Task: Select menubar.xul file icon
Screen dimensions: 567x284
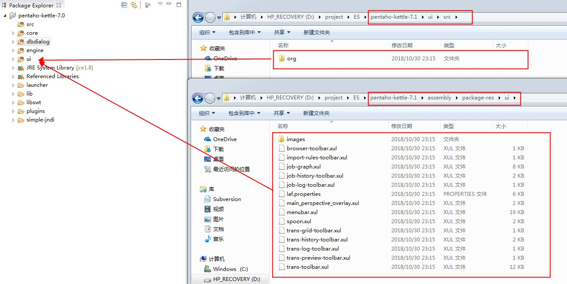Action: tap(281, 212)
